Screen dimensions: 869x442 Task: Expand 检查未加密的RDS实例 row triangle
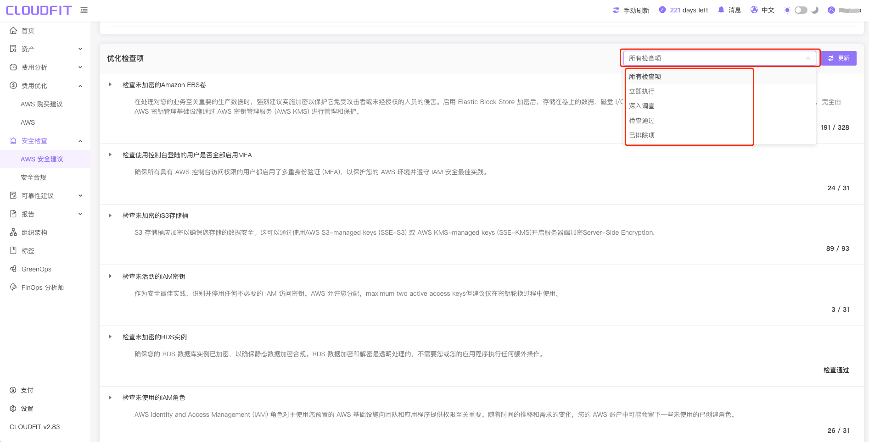tap(110, 337)
